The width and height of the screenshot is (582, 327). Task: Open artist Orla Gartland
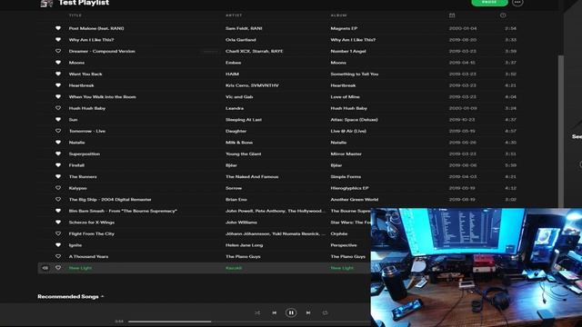(240, 40)
